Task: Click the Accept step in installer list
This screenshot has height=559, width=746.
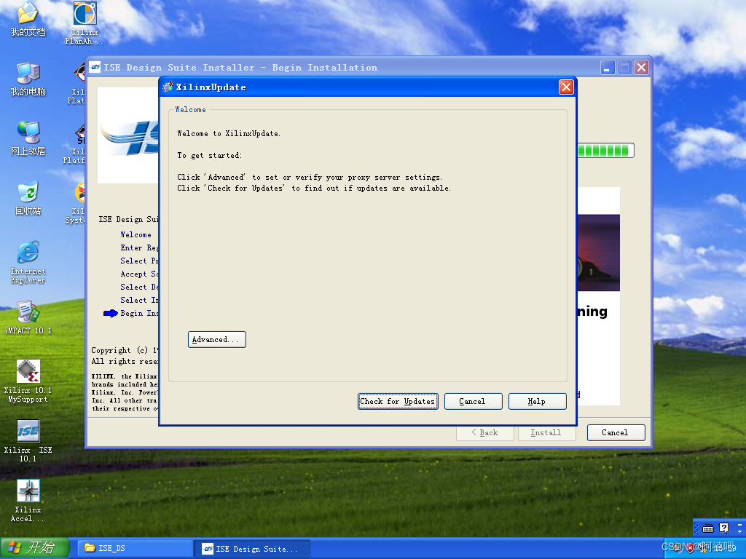Action: [138, 274]
